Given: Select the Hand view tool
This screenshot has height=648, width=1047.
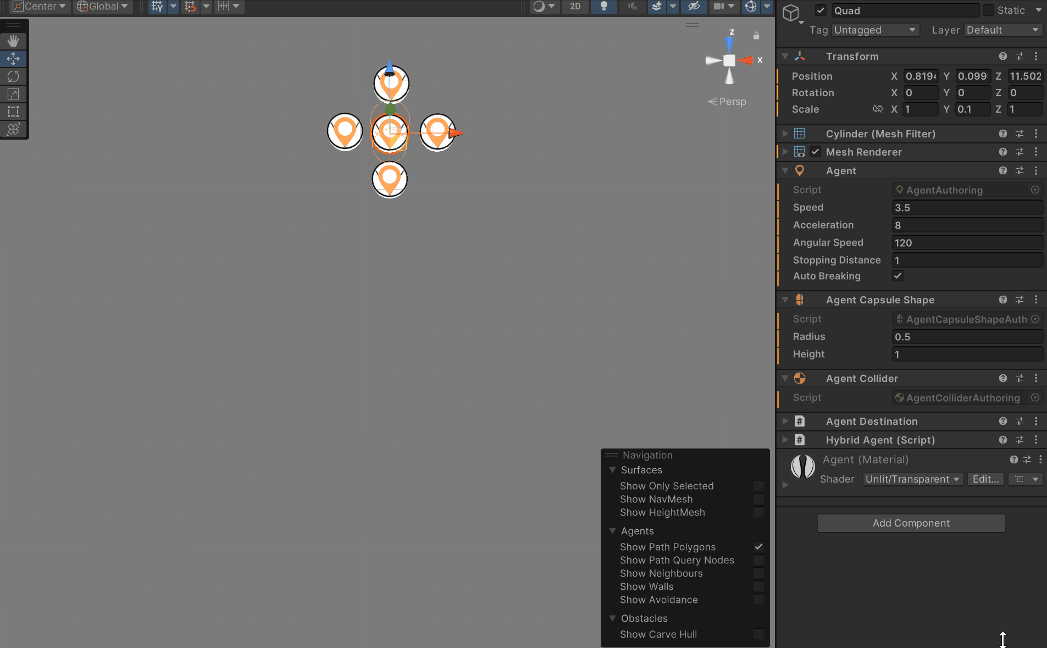Looking at the screenshot, I should [x=13, y=41].
